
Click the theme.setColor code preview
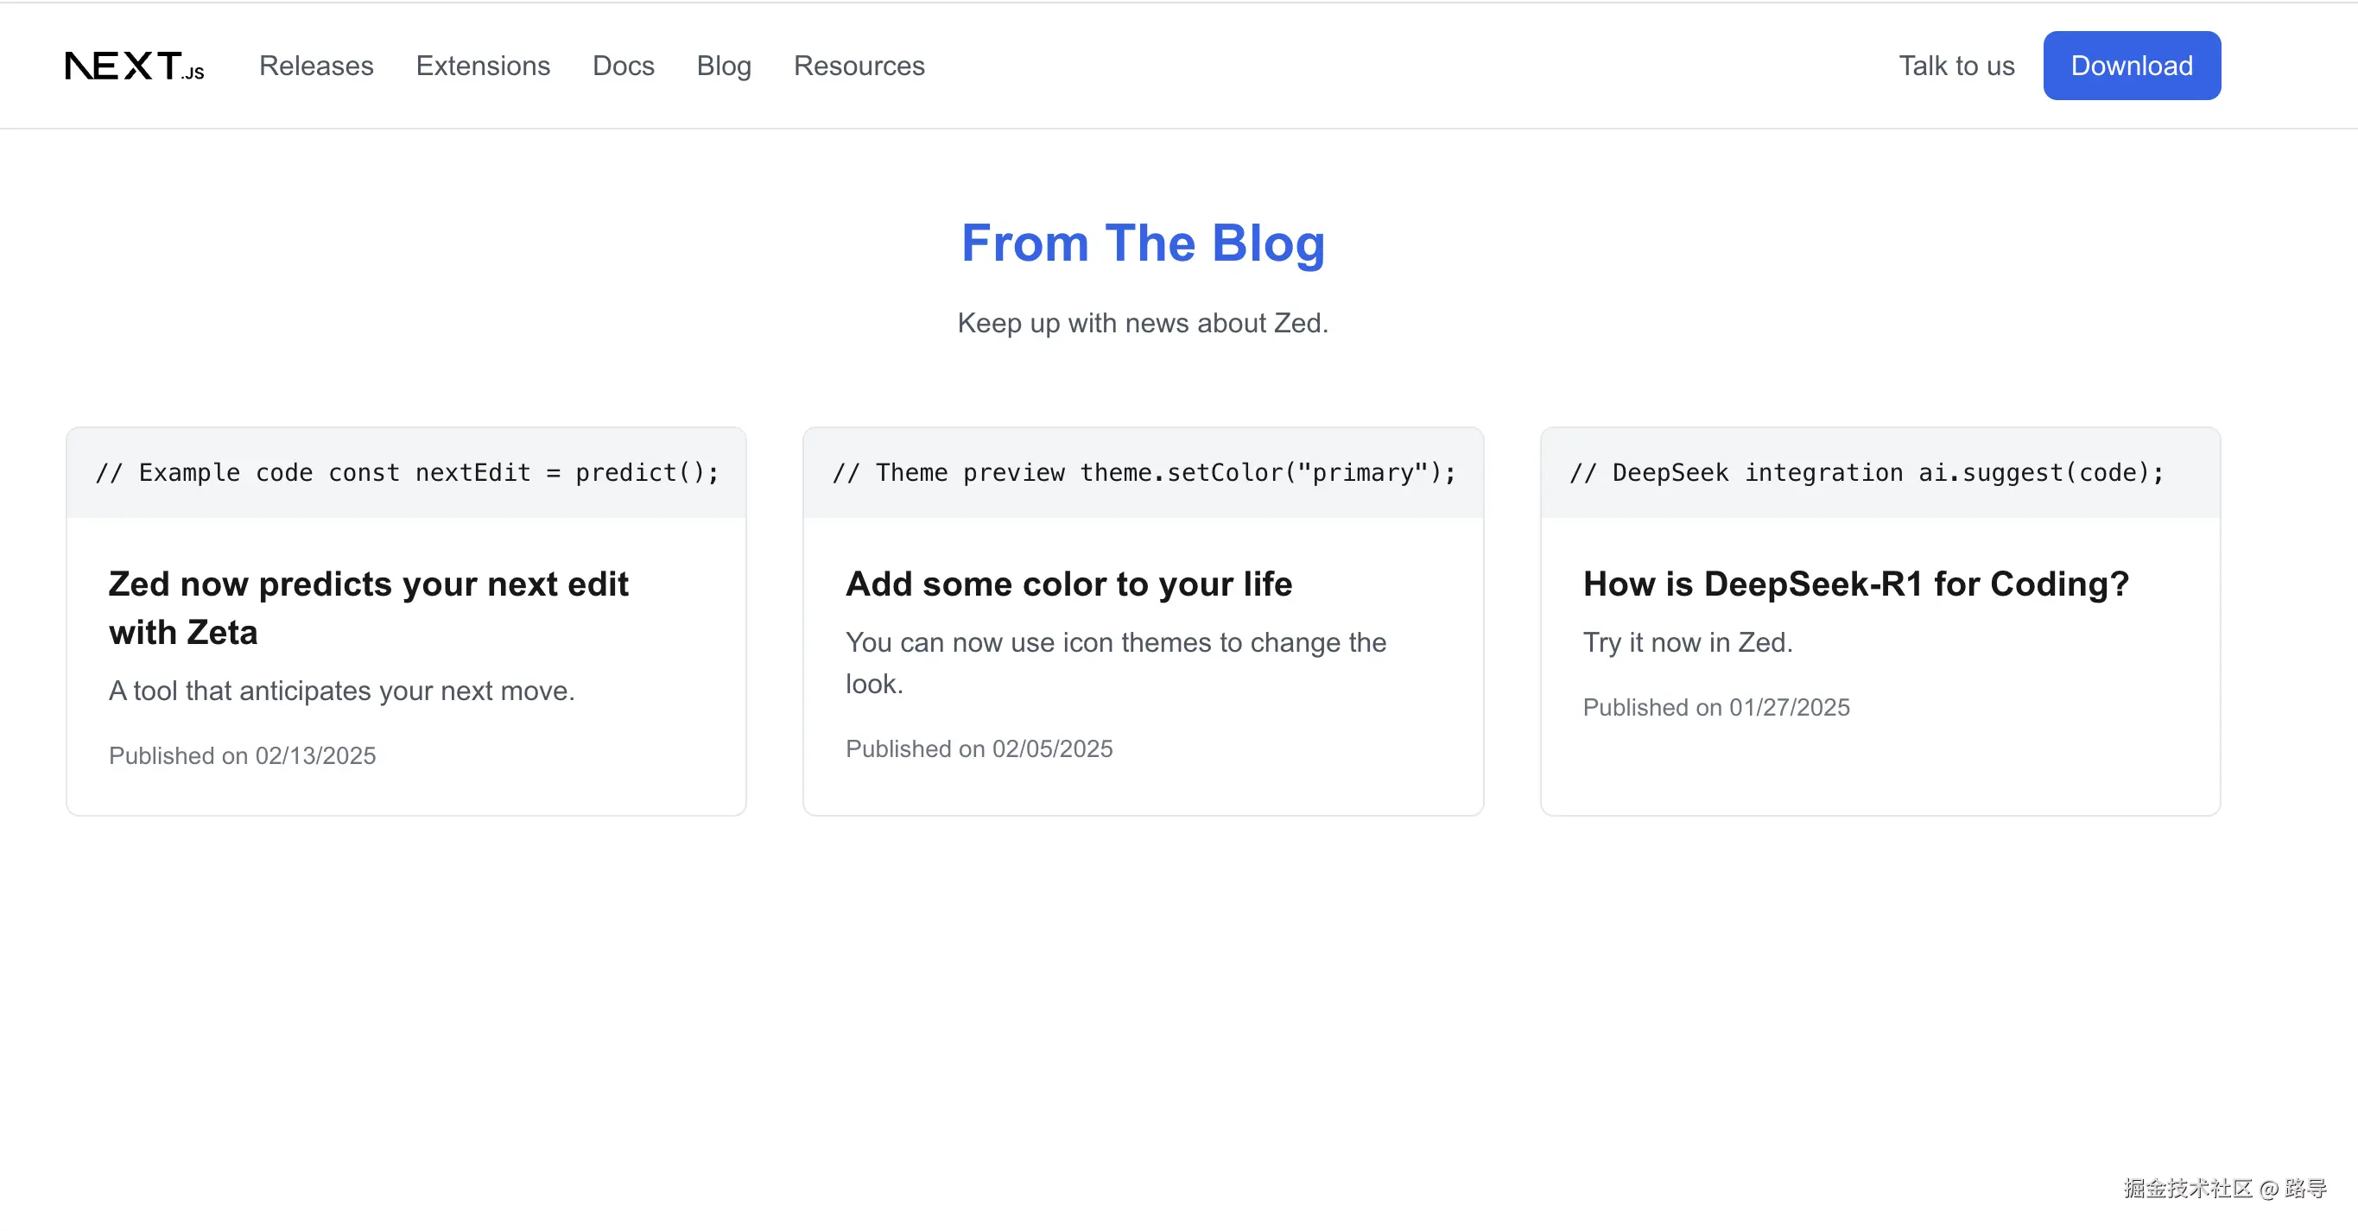pyautogui.click(x=1143, y=473)
